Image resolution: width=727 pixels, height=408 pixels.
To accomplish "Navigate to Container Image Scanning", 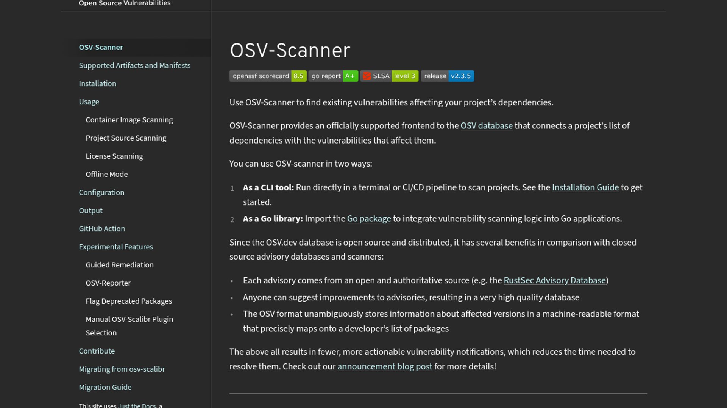I will click(x=129, y=120).
